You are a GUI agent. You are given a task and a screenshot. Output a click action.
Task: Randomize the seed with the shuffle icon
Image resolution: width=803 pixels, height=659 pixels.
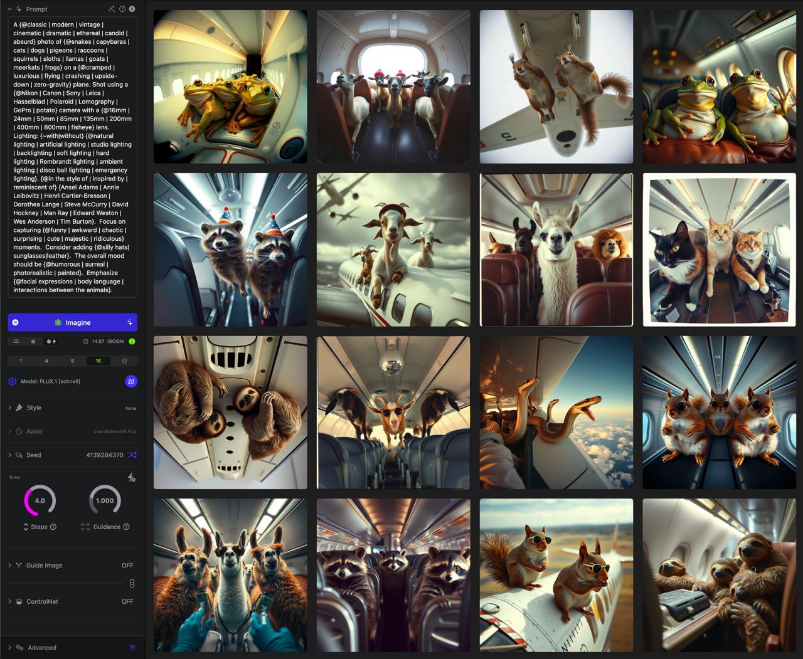tap(132, 455)
